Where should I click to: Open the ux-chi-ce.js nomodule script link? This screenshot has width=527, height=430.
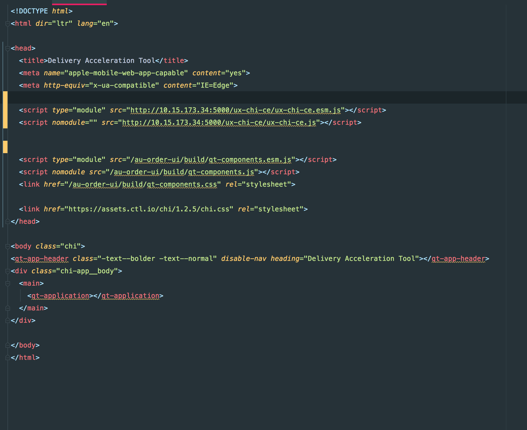[219, 122]
